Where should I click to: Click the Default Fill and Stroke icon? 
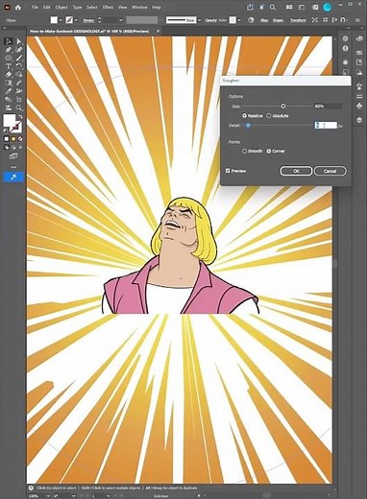pyautogui.click(x=6, y=131)
